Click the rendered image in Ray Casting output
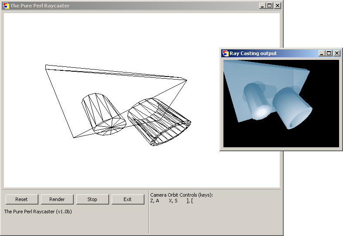This screenshot has width=343, height=236. tap(281, 104)
